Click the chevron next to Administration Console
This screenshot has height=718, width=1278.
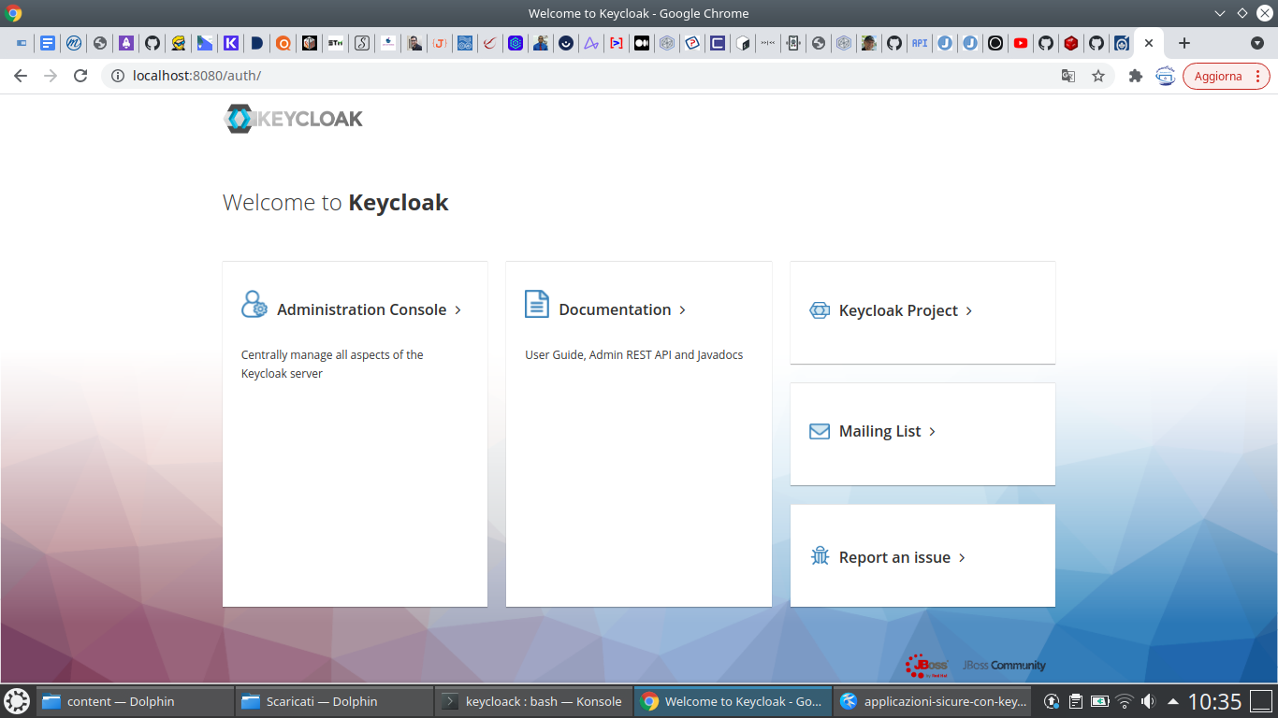click(x=457, y=310)
